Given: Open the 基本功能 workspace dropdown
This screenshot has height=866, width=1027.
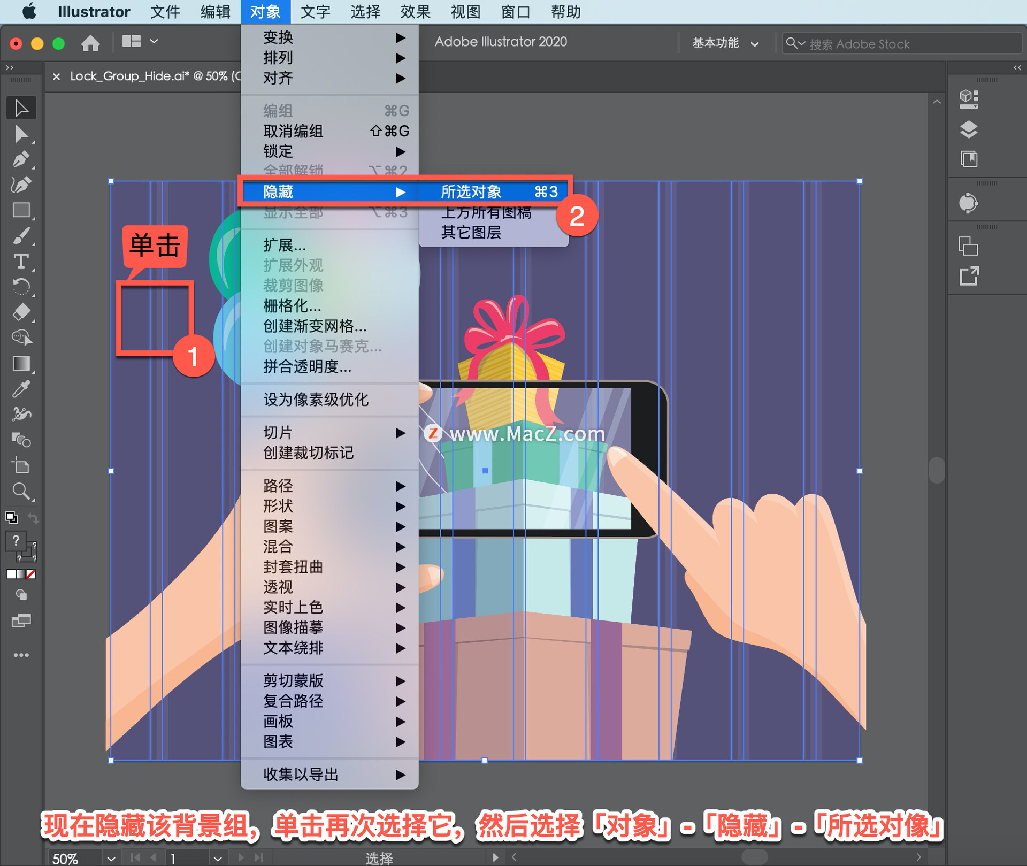Looking at the screenshot, I should [725, 43].
